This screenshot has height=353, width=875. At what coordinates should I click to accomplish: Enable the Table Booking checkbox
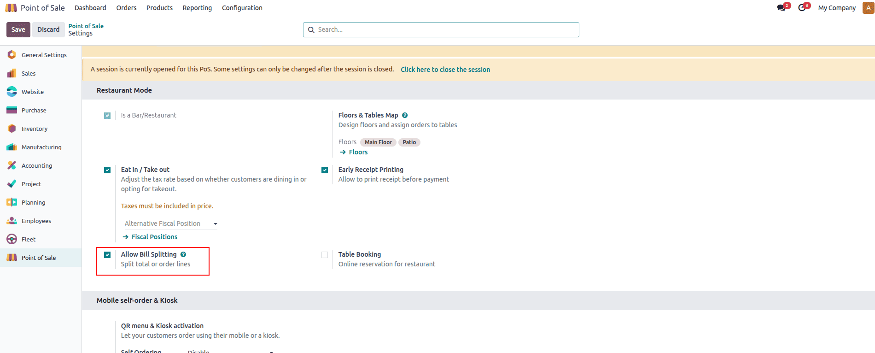coord(325,255)
